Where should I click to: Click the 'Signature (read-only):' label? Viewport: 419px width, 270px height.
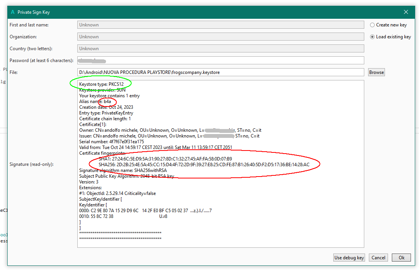[x=31, y=164]
